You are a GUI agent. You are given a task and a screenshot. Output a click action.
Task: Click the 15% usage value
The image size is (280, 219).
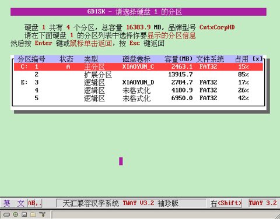[243, 66]
